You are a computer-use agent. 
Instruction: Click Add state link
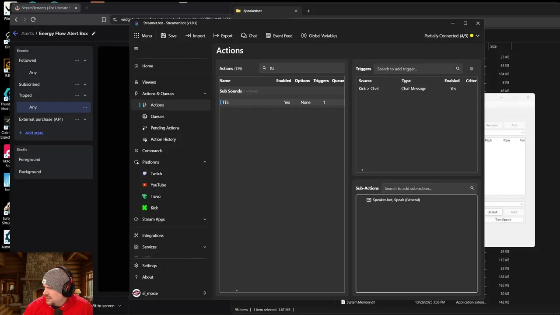31,133
